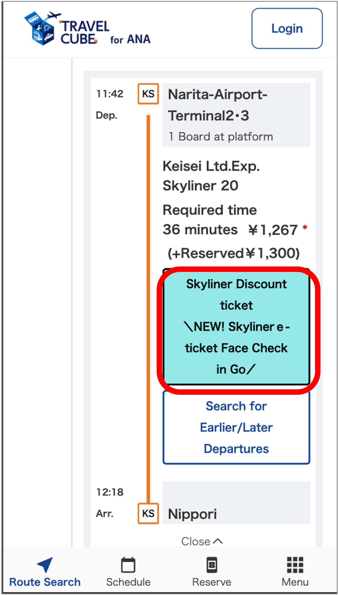
Task: Switch to the Schedule tab label
Action: 128,582
